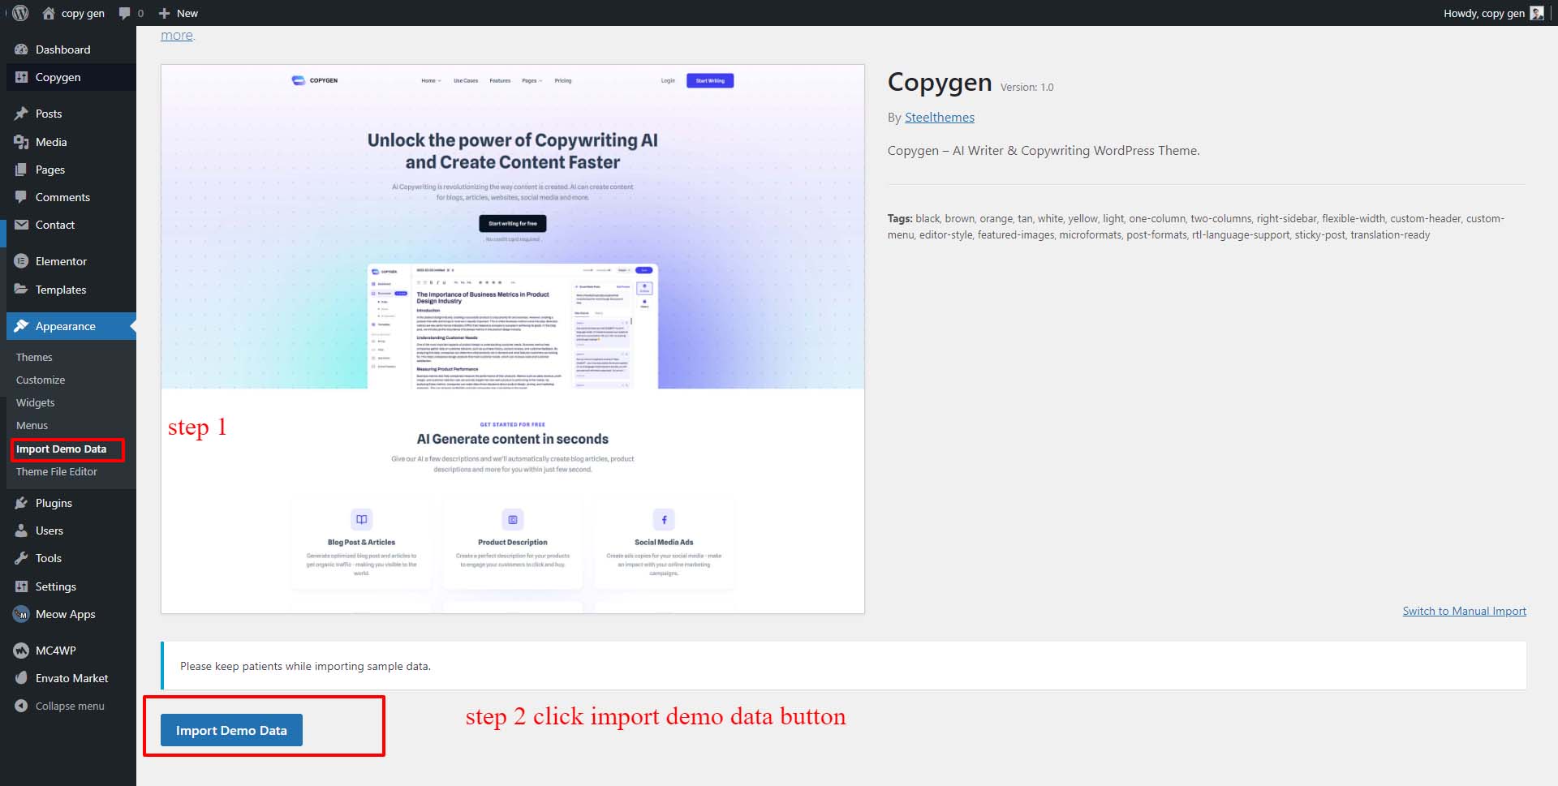Viewport: 1558px width, 786px height.
Task: Click the Appearance menu label
Action: [66, 326]
